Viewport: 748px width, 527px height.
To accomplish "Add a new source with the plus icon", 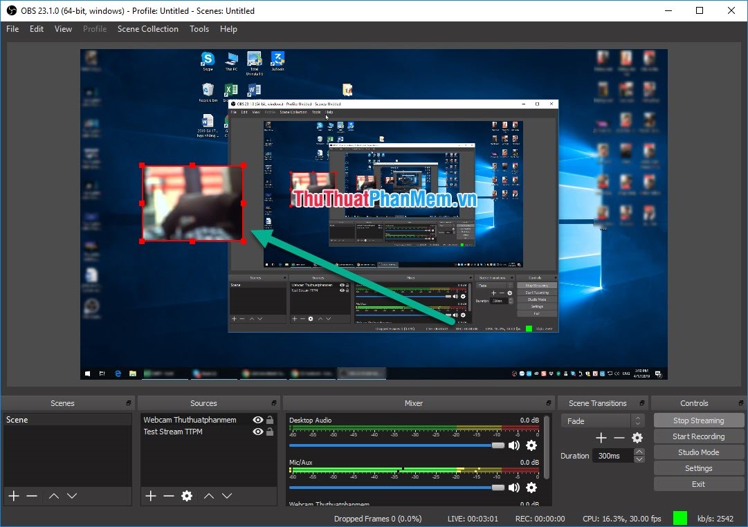I will click(x=151, y=495).
